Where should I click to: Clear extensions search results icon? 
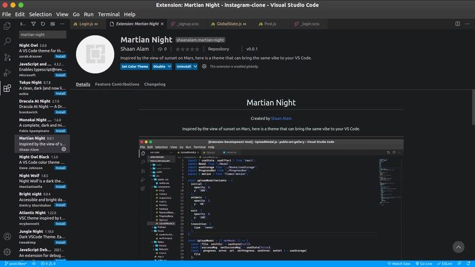pos(52,24)
